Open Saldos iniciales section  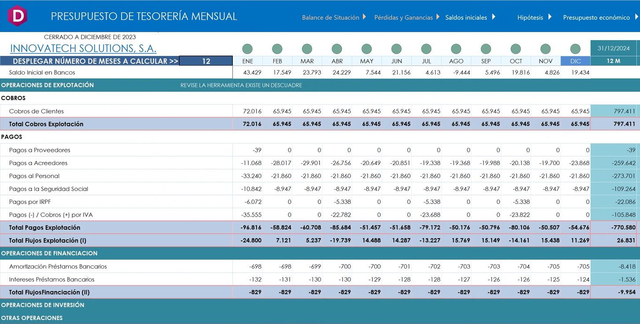coord(466,18)
